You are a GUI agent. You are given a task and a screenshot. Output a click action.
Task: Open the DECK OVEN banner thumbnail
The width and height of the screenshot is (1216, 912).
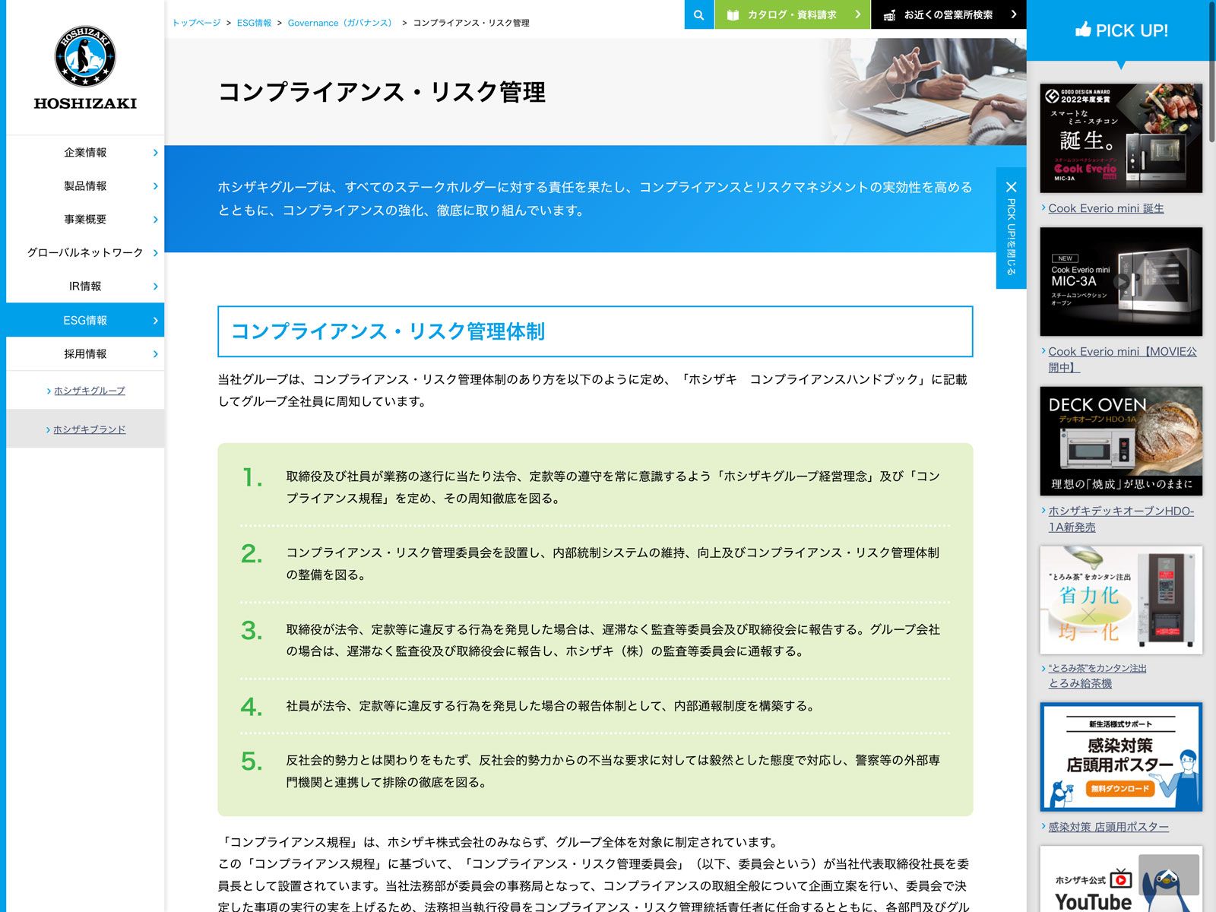tap(1121, 441)
